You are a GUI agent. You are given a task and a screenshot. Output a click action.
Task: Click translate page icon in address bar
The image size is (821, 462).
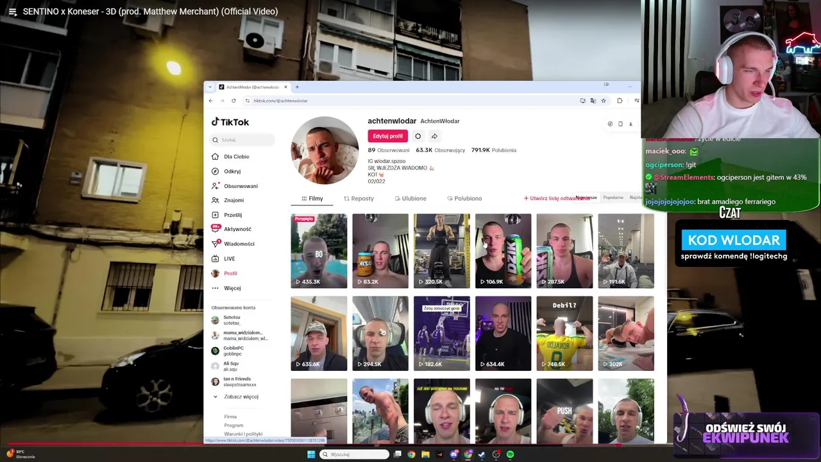pos(593,101)
